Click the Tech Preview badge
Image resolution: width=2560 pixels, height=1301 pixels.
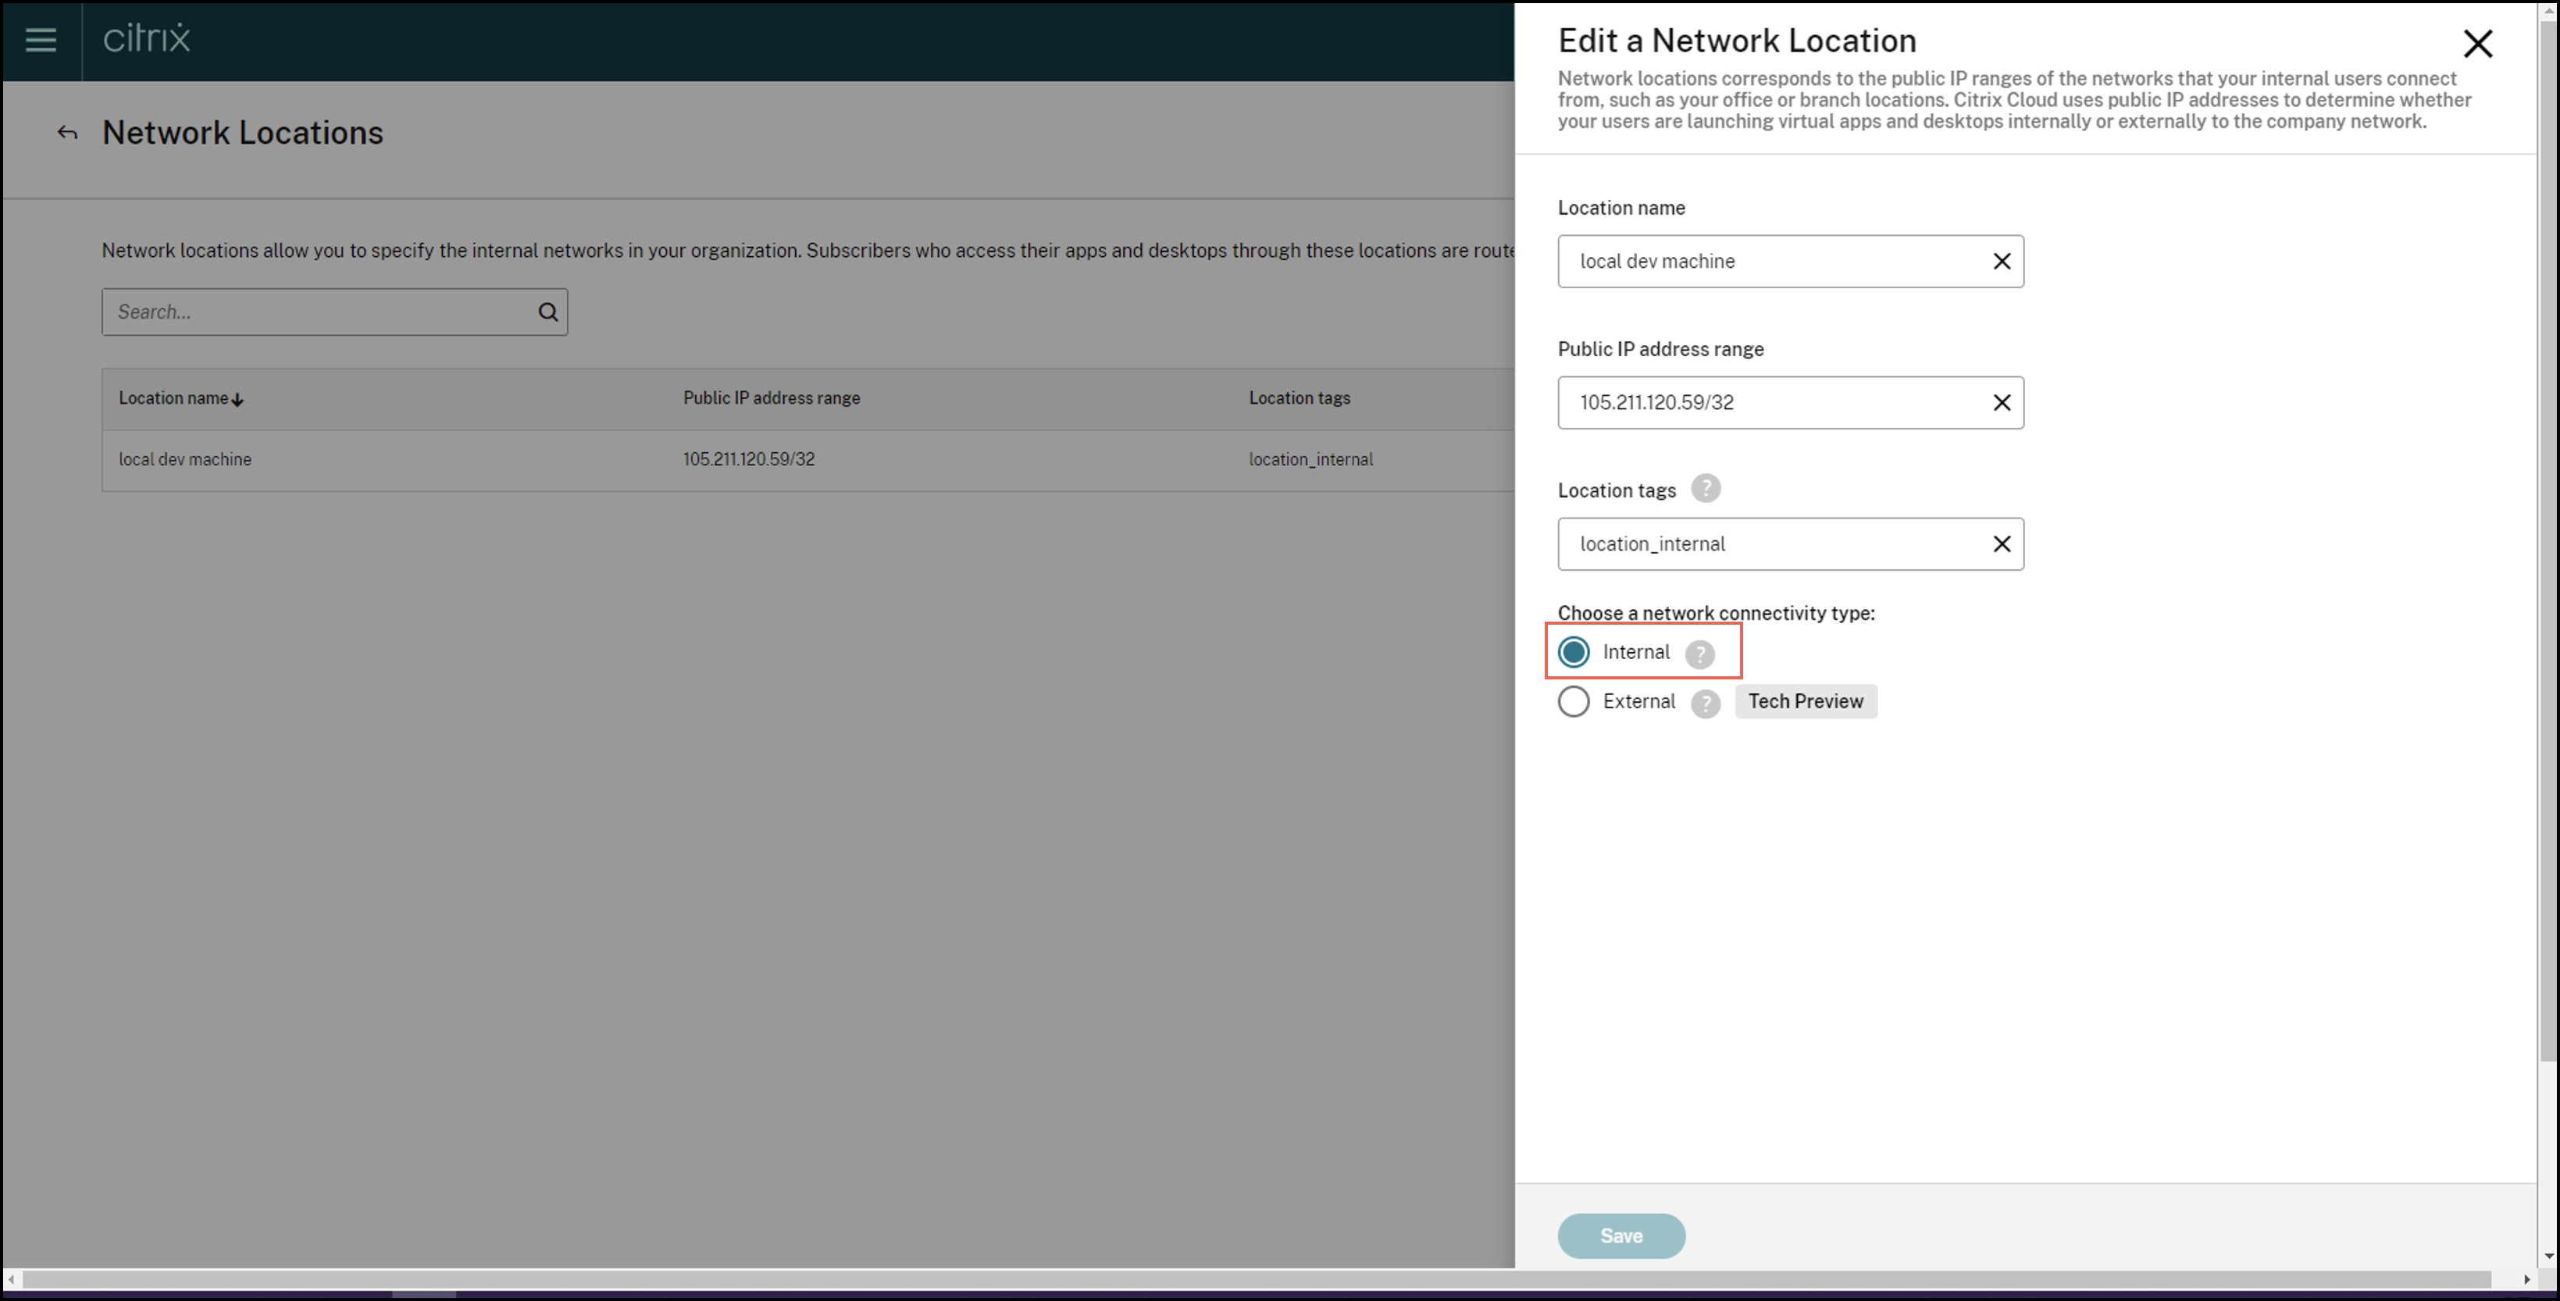(1805, 702)
